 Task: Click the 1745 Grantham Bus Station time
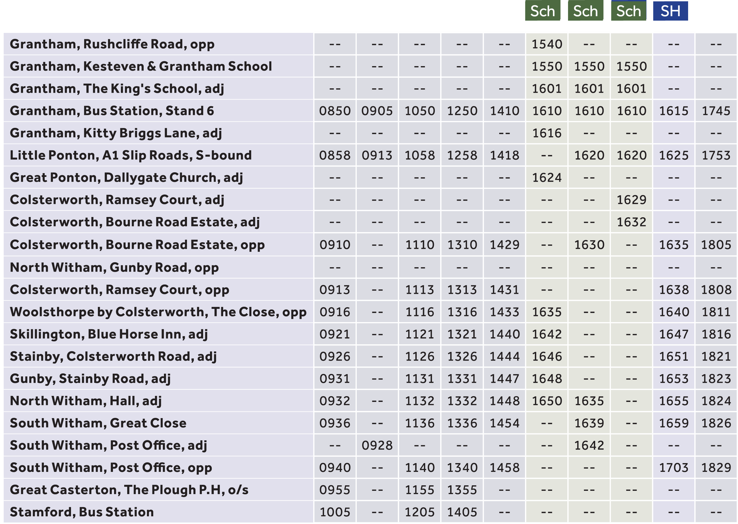(716, 111)
